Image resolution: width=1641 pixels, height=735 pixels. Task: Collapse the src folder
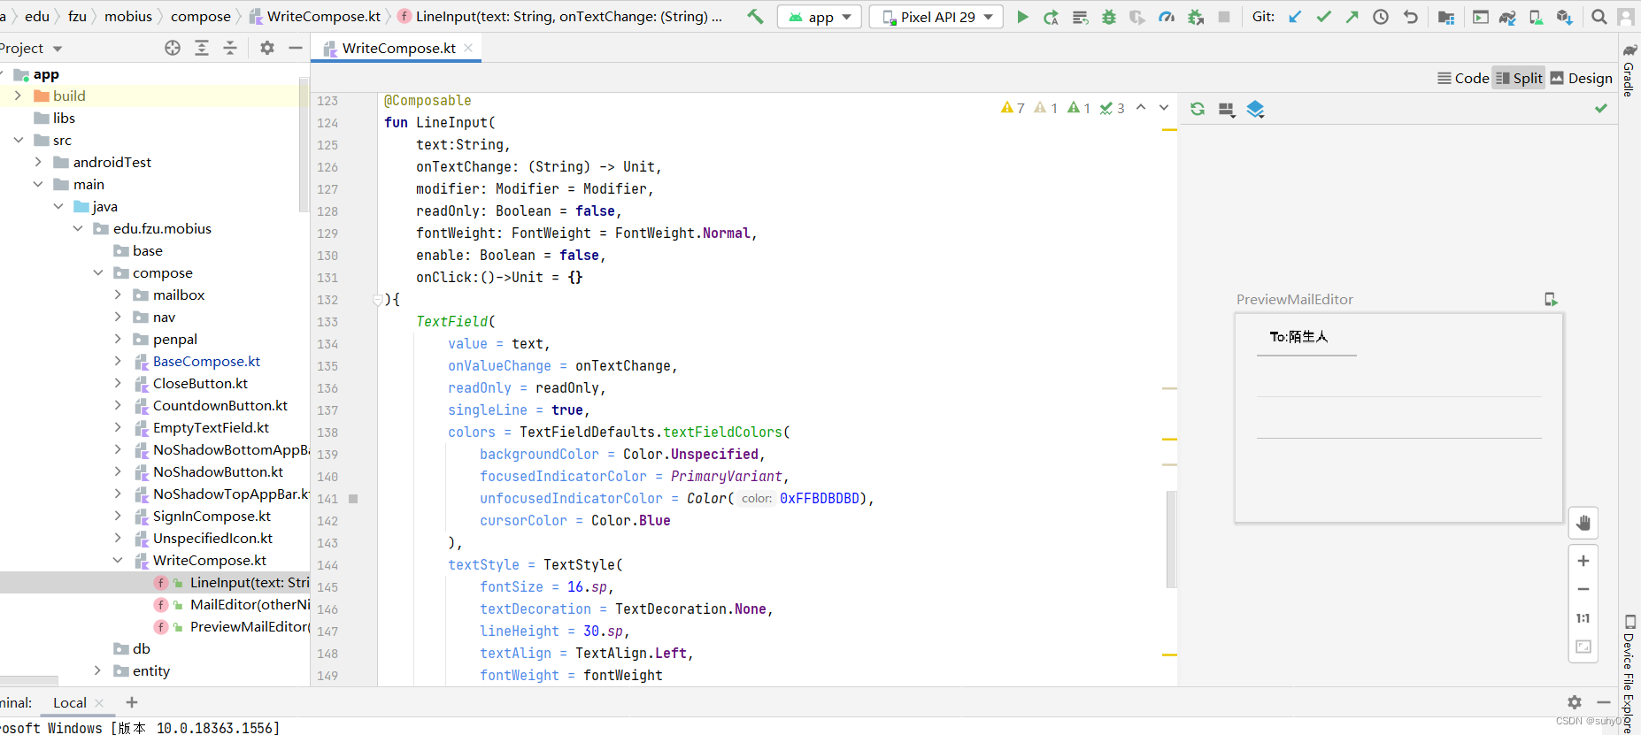[x=18, y=140]
